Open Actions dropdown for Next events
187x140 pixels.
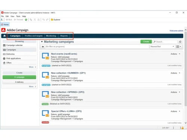click(175, 54)
